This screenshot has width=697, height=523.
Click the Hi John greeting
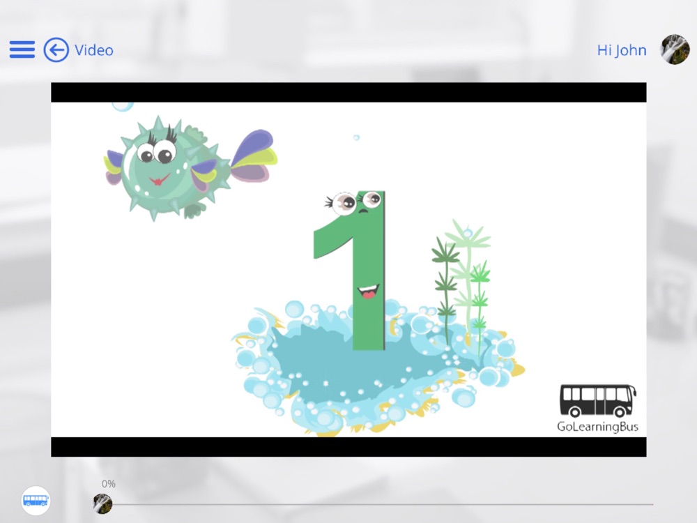(x=622, y=50)
